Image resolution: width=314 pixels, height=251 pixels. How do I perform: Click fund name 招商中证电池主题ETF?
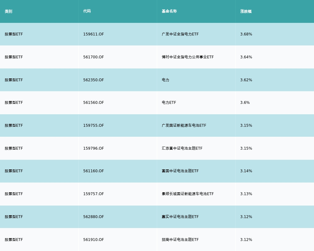(180, 240)
